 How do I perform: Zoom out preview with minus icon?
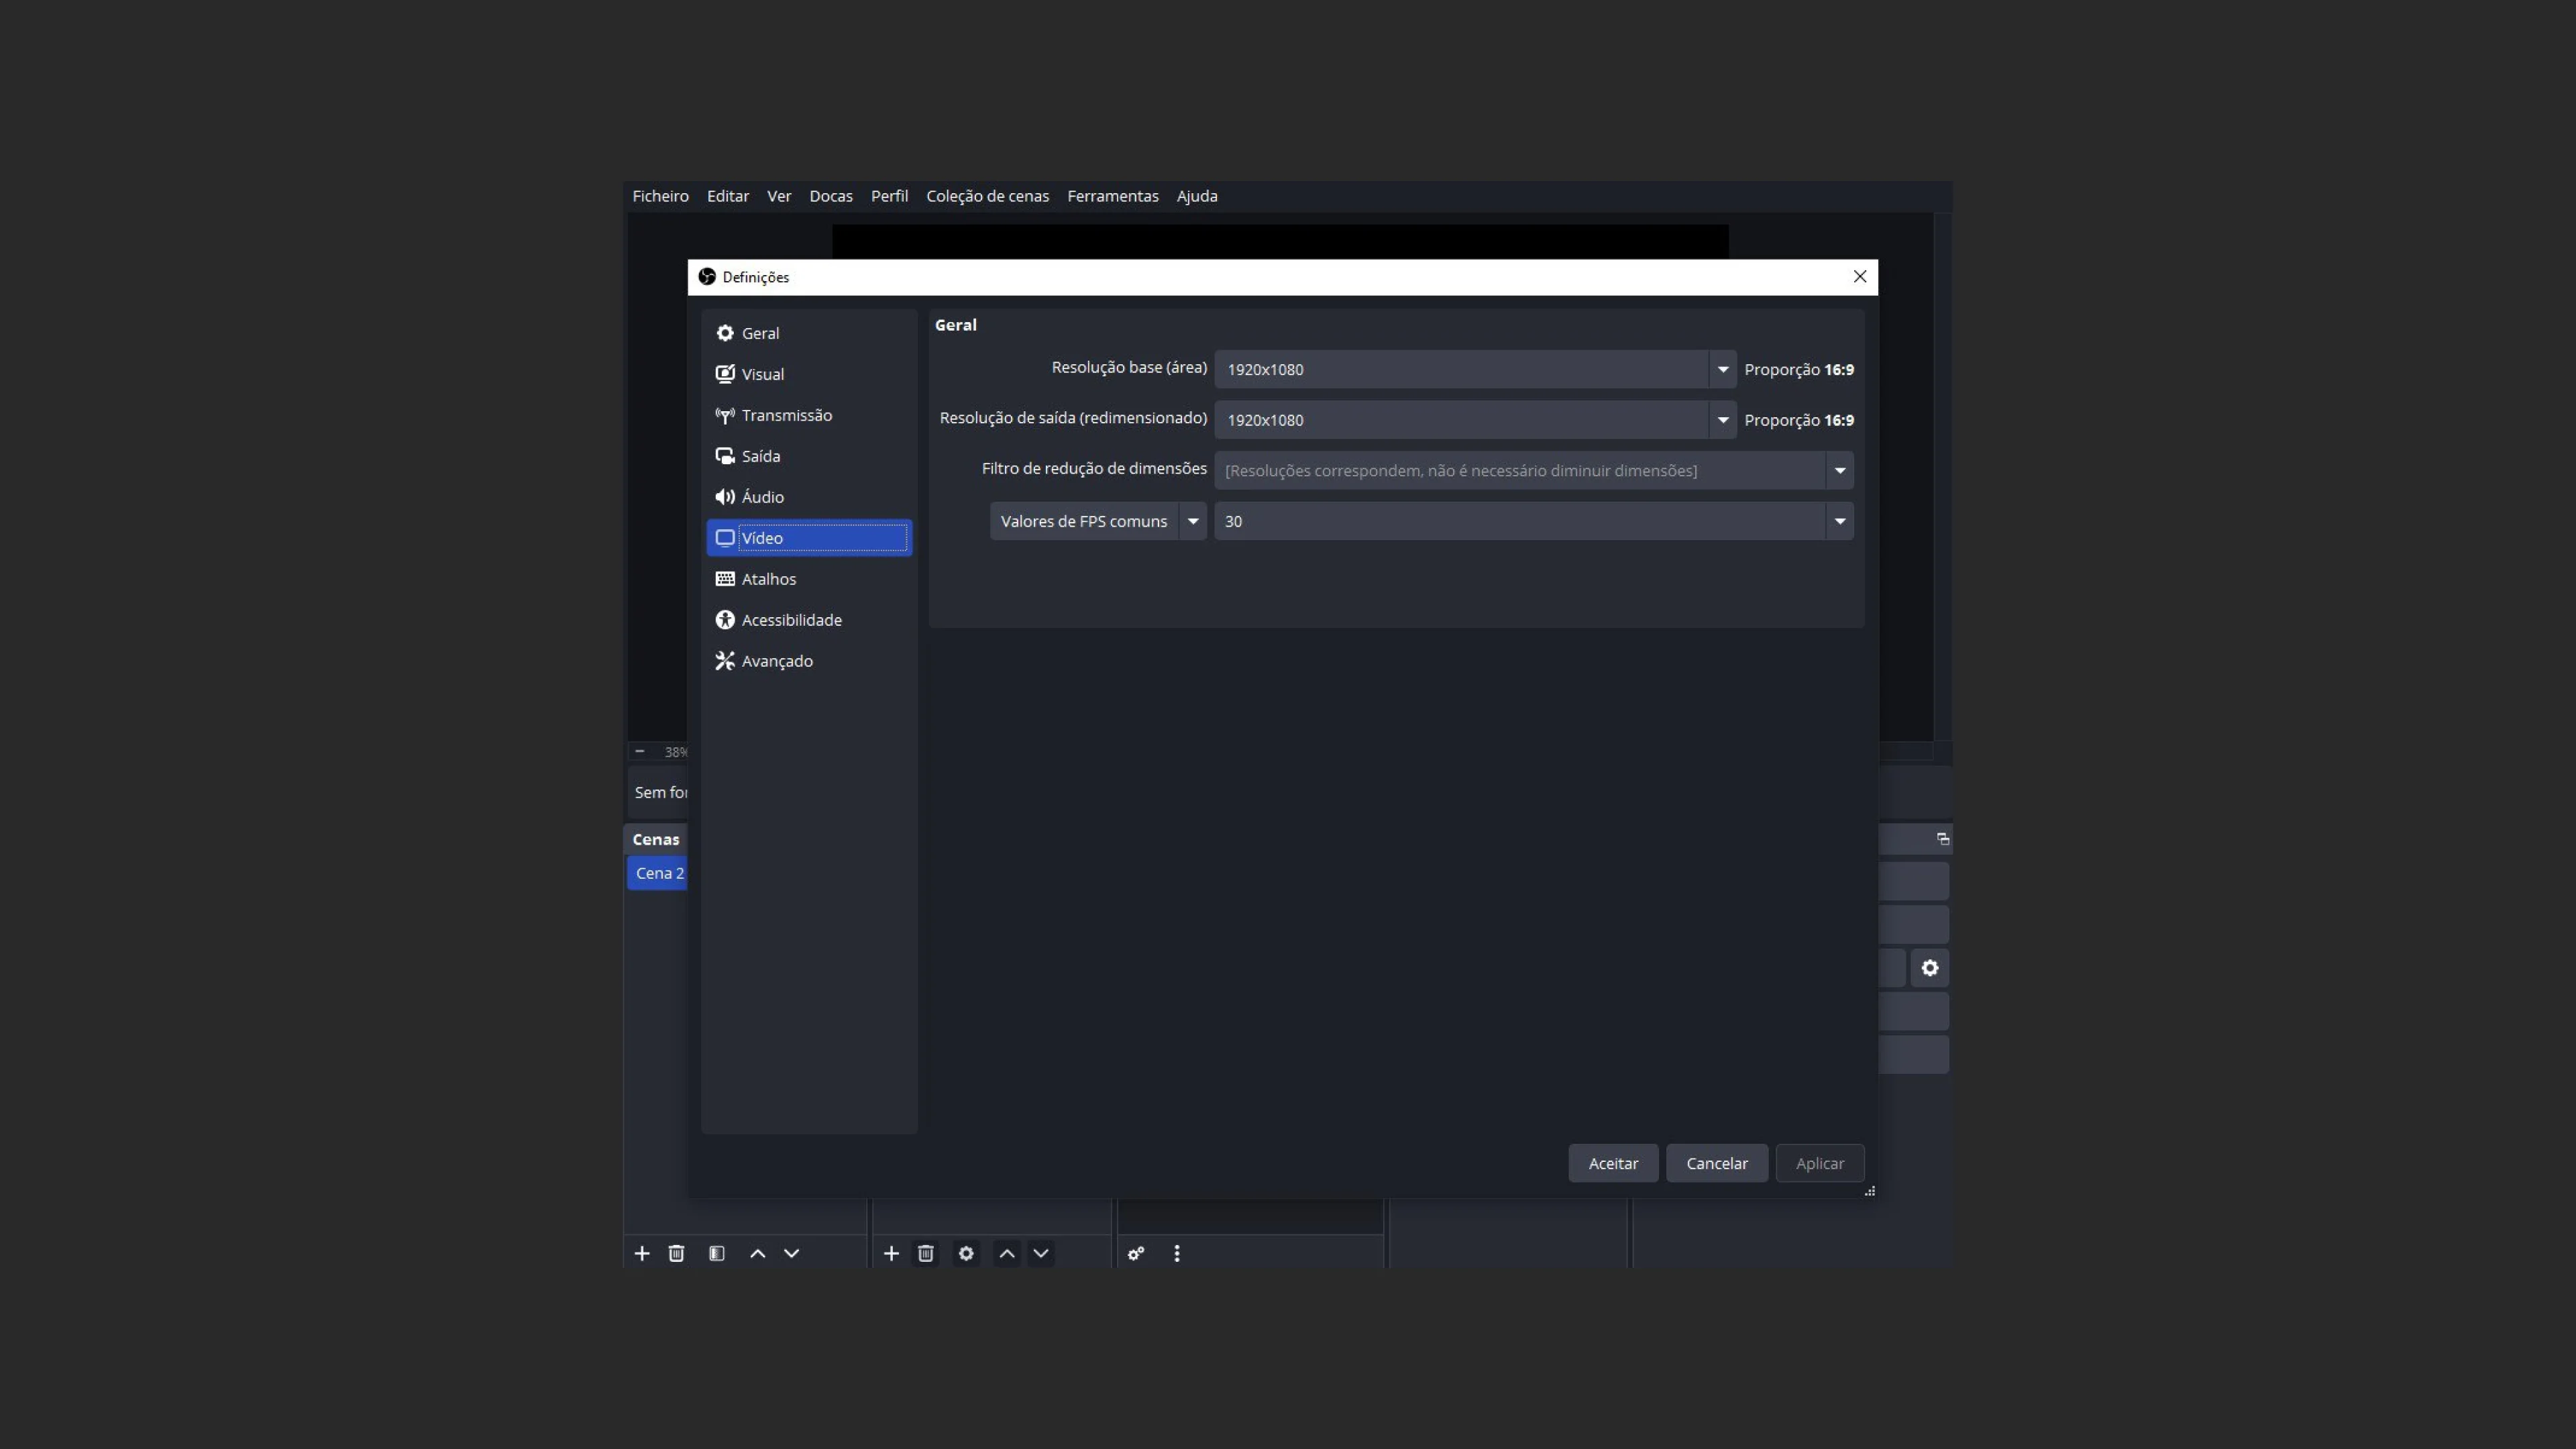tap(640, 751)
